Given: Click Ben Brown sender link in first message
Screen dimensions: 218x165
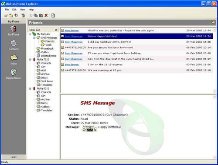Looking at the screenshot, I should pos(72,30).
